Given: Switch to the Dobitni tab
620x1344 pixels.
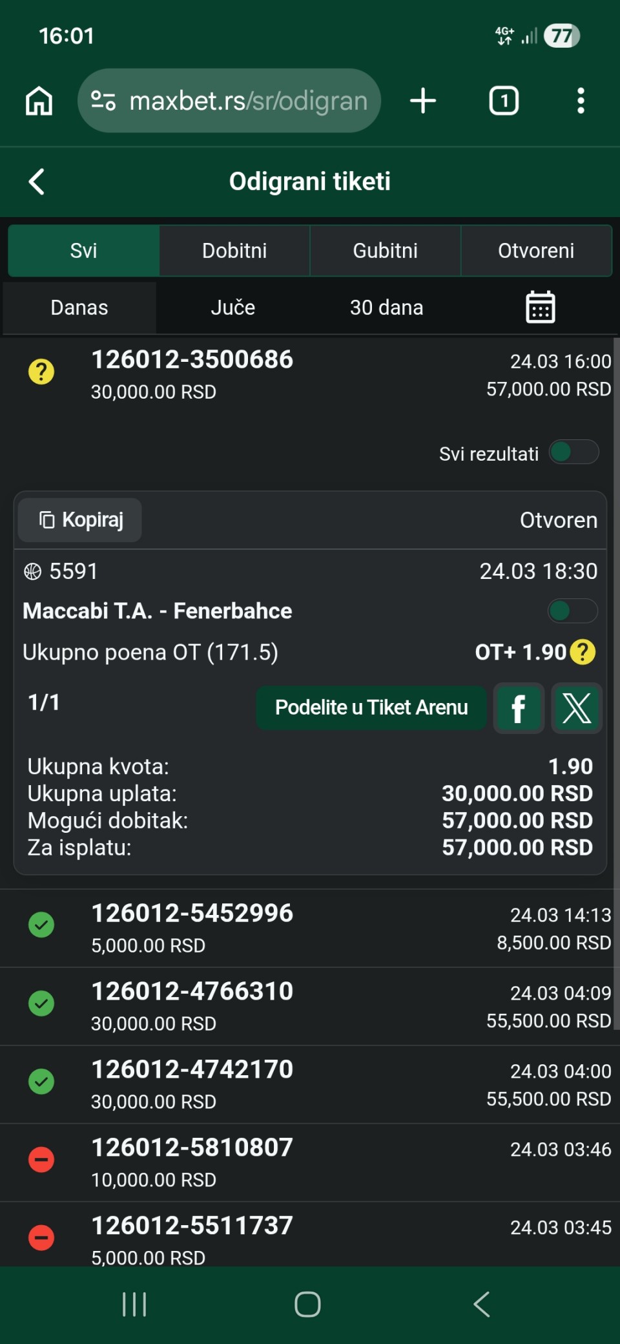Looking at the screenshot, I should pyautogui.click(x=234, y=251).
